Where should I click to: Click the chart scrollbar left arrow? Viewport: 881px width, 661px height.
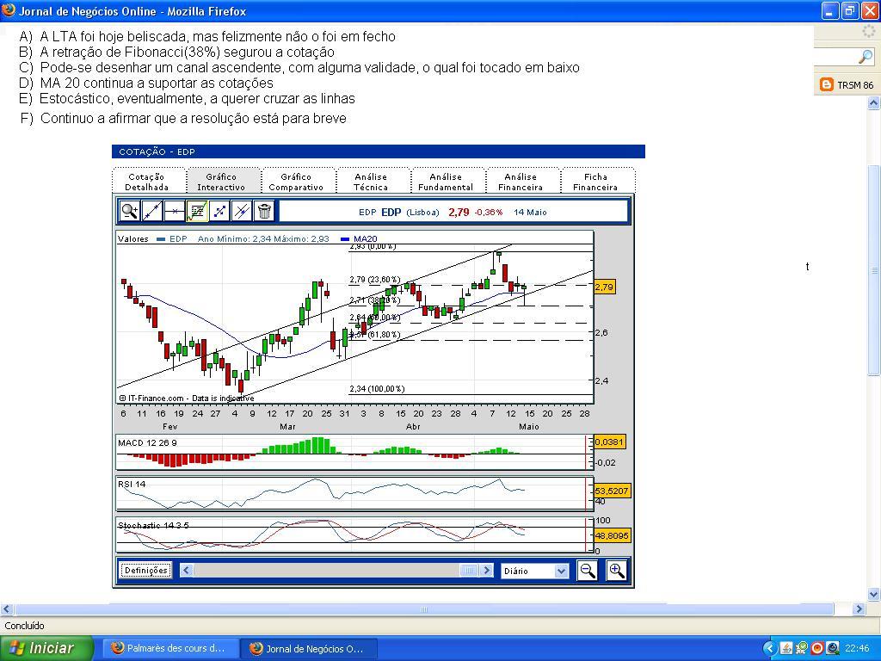[187, 571]
